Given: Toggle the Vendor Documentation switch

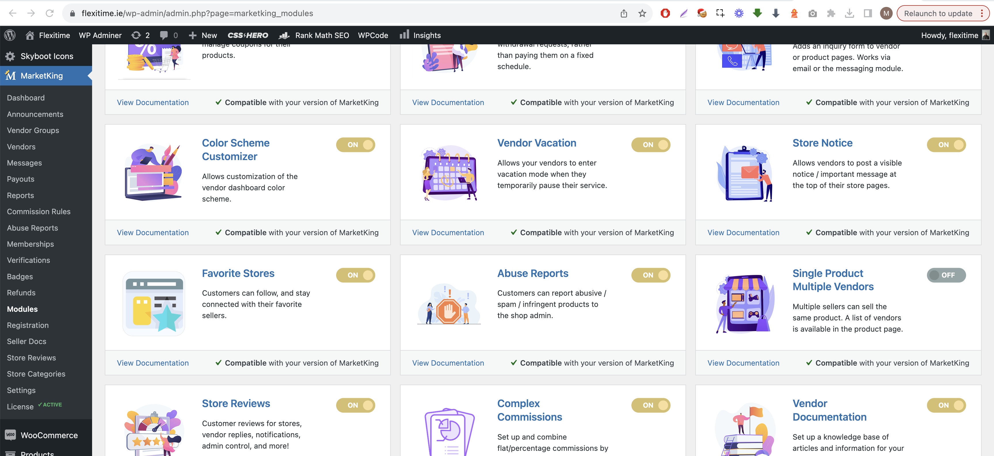Looking at the screenshot, I should click(x=946, y=405).
